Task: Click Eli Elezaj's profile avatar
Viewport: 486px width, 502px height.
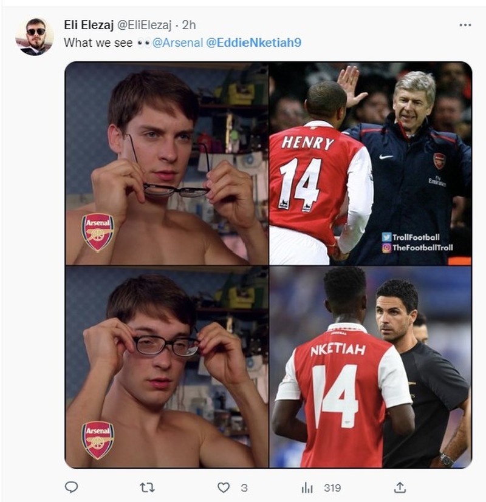Action: pos(37,27)
